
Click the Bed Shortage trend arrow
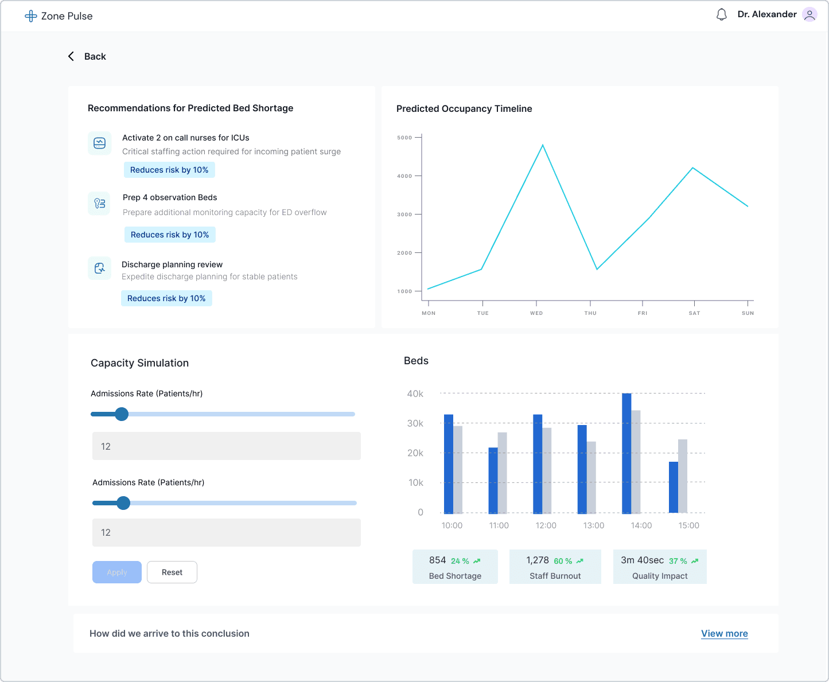tap(477, 561)
